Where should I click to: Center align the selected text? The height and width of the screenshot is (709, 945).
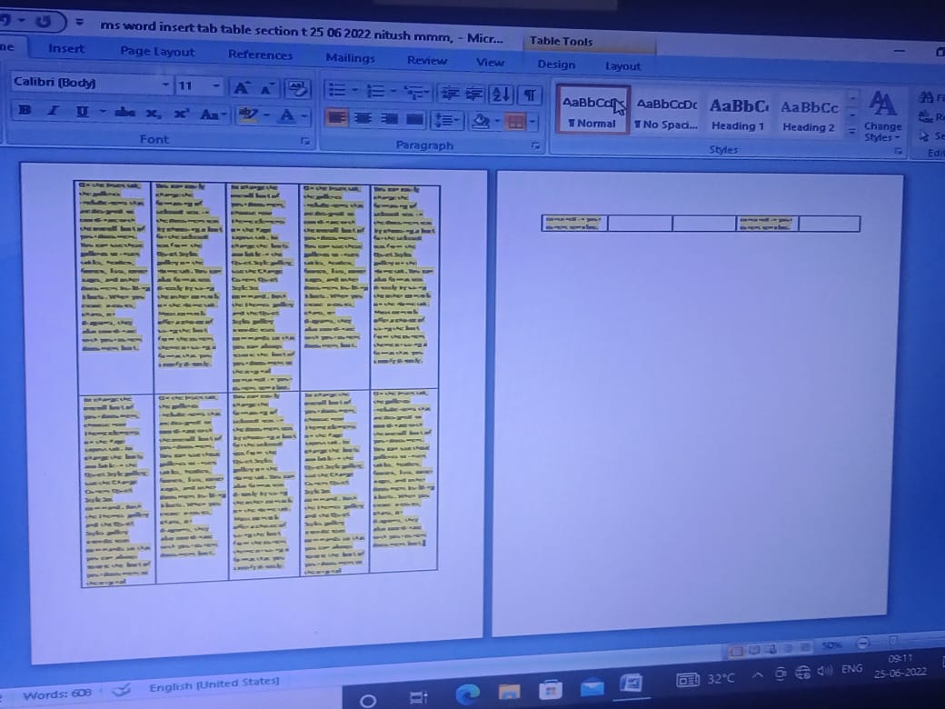tap(363, 119)
